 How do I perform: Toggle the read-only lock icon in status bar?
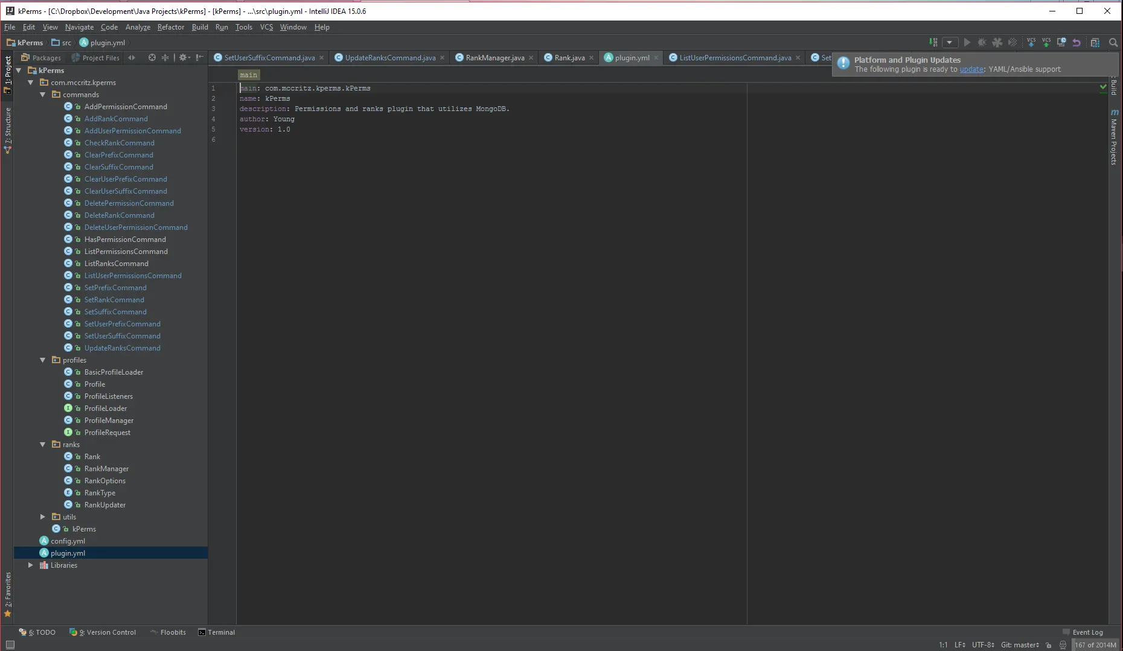point(1049,645)
